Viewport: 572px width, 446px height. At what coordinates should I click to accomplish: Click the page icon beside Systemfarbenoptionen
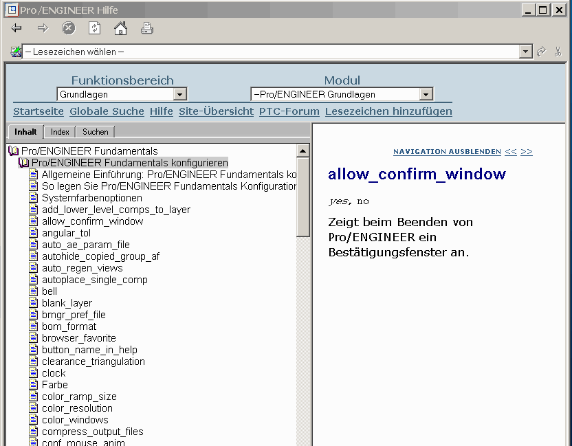(x=34, y=198)
